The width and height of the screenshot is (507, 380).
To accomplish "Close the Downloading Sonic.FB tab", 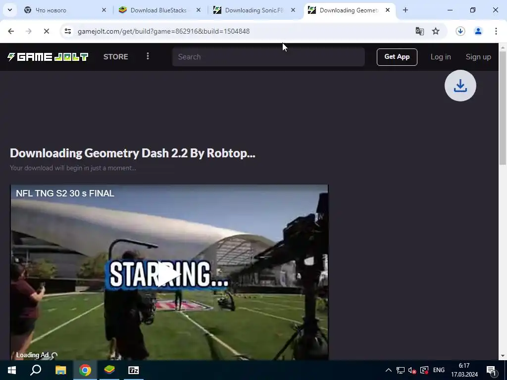I will pos(293,10).
